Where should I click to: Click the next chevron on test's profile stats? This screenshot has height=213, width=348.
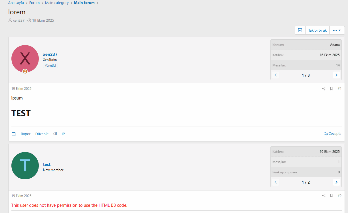pyautogui.click(x=337, y=182)
